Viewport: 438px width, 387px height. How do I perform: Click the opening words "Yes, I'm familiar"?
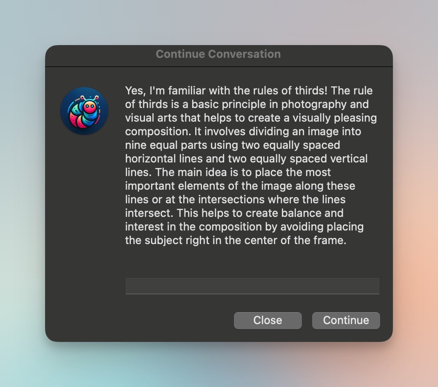pos(165,91)
